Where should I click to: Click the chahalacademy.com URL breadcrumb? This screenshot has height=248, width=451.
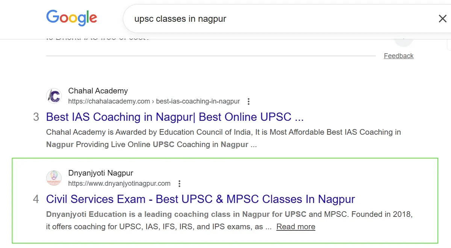click(154, 101)
